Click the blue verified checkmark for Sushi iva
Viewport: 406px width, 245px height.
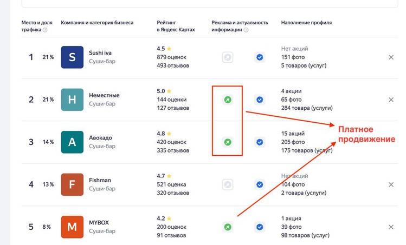pyautogui.click(x=260, y=57)
